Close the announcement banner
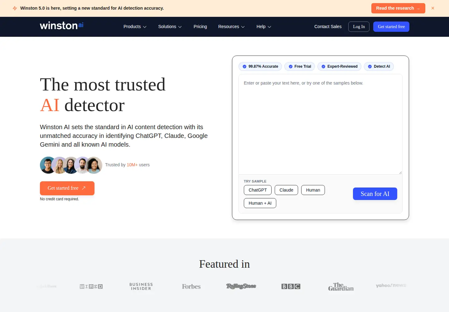449x312 pixels. (x=433, y=8)
